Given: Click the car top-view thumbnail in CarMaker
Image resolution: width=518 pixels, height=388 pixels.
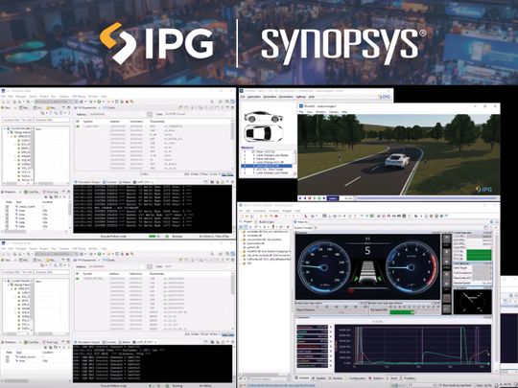Looking at the screenshot, I should pos(263,133).
